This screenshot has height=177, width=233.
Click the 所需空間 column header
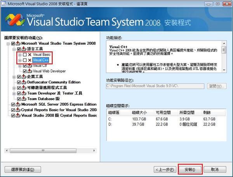[190, 113]
